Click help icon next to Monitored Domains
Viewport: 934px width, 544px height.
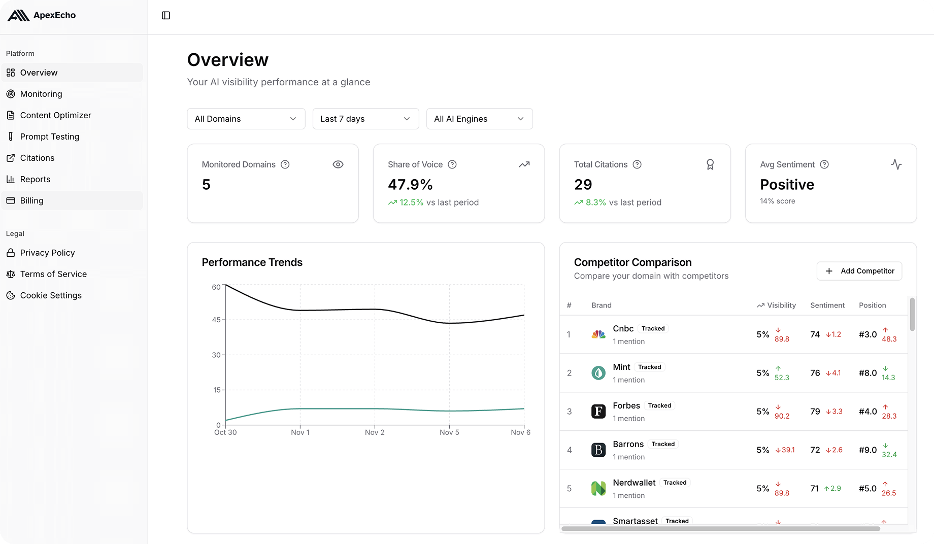click(x=285, y=164)
